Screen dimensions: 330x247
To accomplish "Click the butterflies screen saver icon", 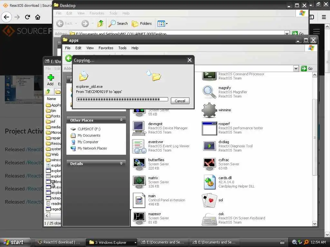I will coord(139,164).
